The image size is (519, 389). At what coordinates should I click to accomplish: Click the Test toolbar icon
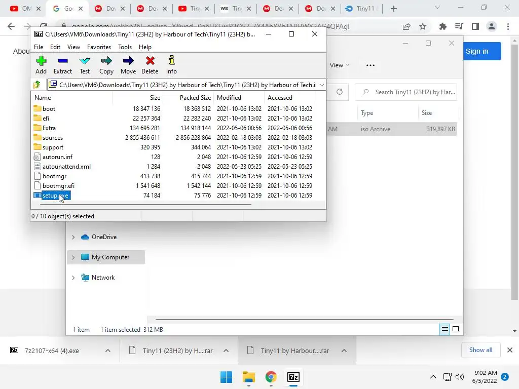click(x=85, y=65)
